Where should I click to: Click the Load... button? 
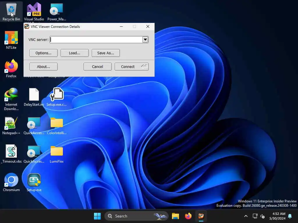click(74, 53)
